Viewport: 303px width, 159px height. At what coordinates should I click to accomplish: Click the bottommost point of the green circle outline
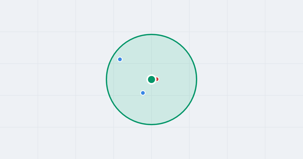pyautogui.click(x=151, y=124)
